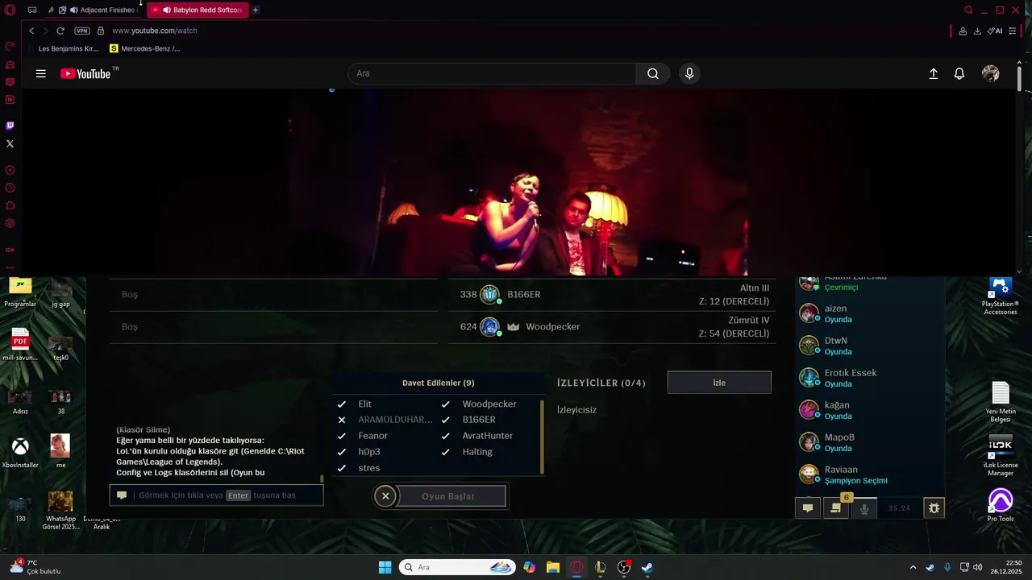This screenshot has height=580, width=1032.
Task: Open a new browser tab
Action: (256, 10)
